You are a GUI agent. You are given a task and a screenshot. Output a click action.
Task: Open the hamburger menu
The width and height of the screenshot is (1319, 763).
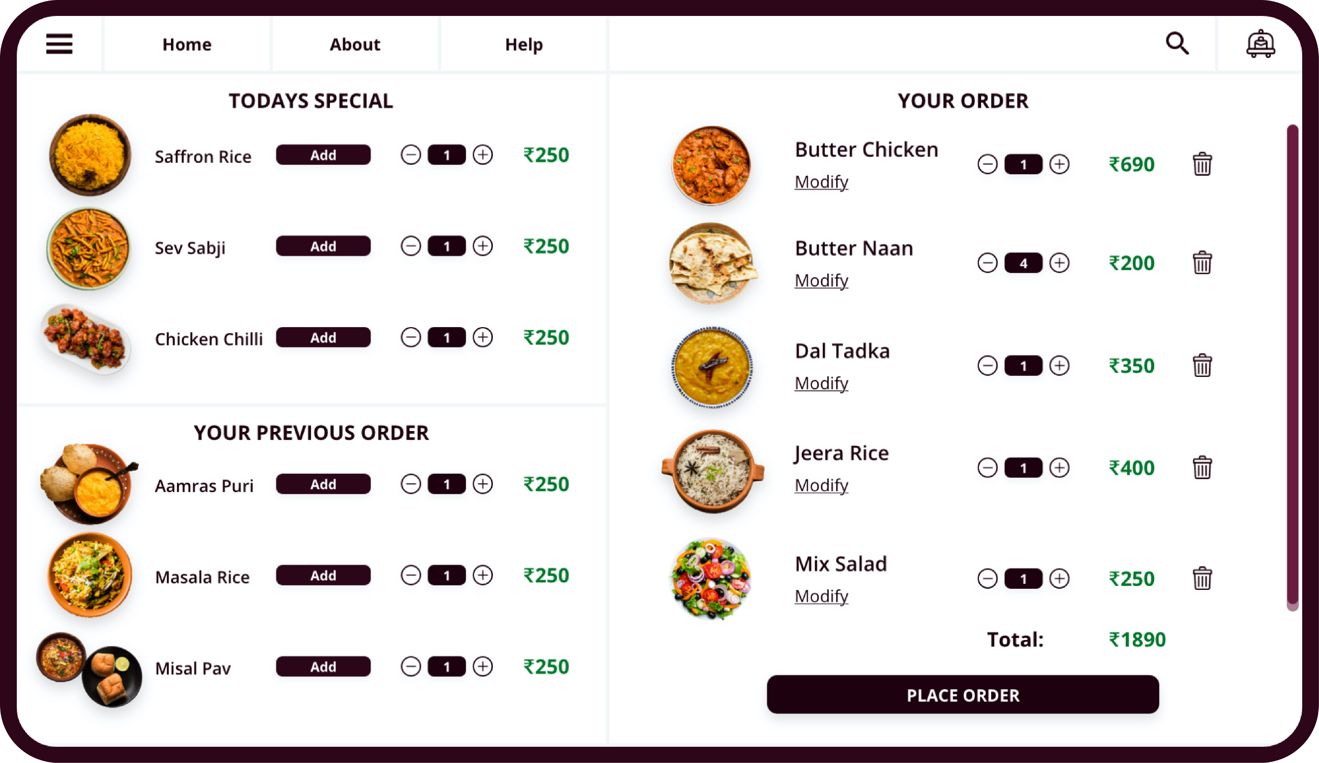tap(59, 44)
